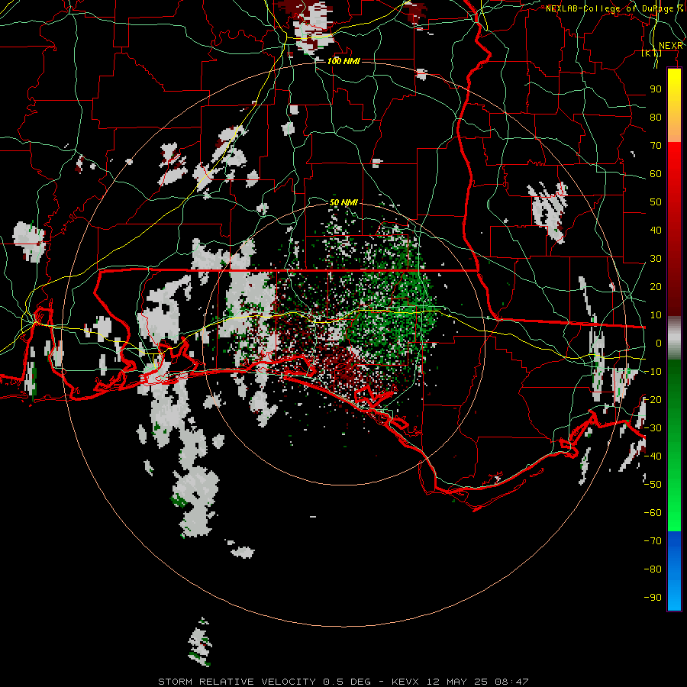Click the 50 value on the velocity scale
The width and height of the screenshot is (687, 687).
click(656, 202)
